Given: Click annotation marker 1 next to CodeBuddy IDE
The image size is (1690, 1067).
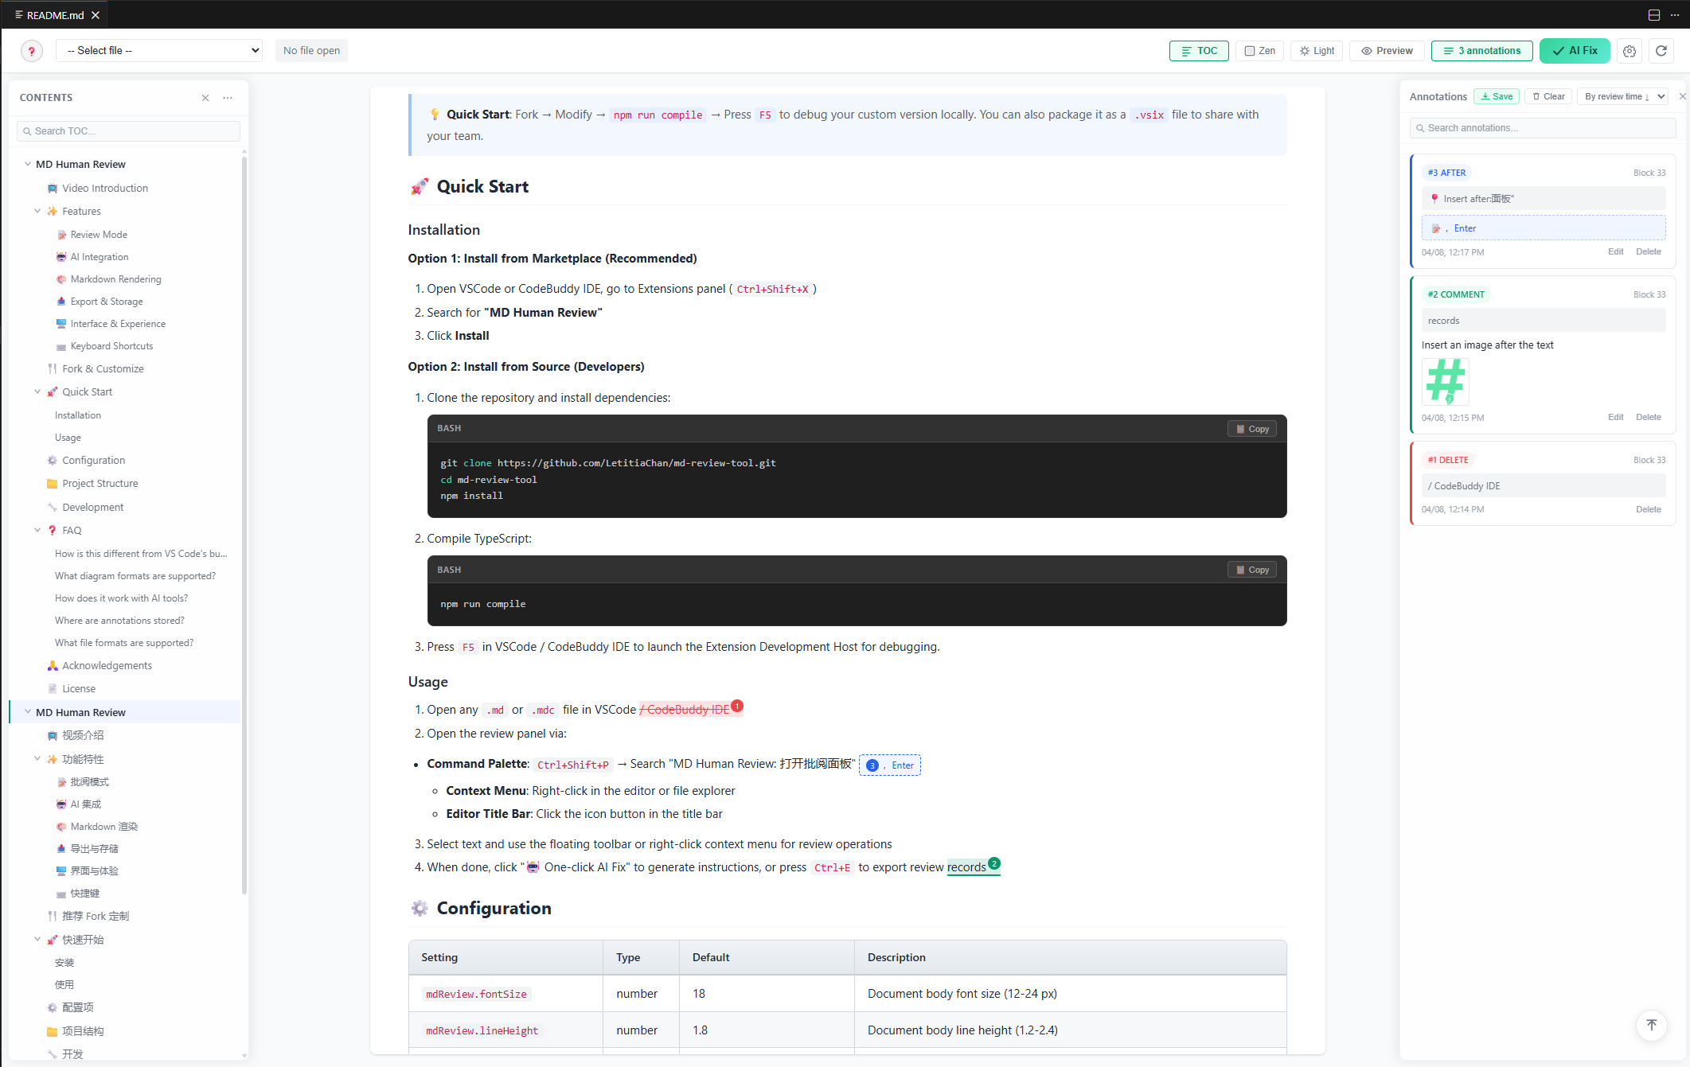Looking at the screenshot, I should pos(737,706).
